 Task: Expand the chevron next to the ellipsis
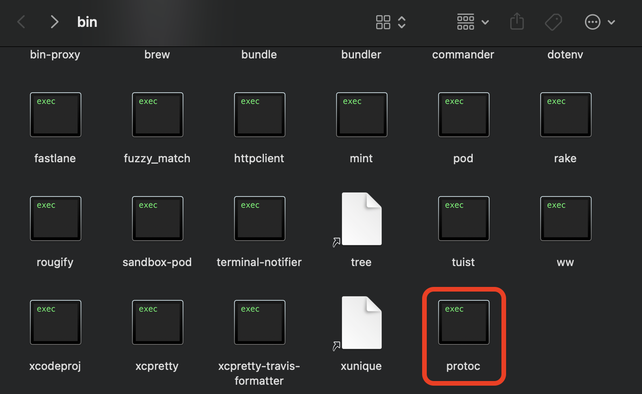pos(611,22)
